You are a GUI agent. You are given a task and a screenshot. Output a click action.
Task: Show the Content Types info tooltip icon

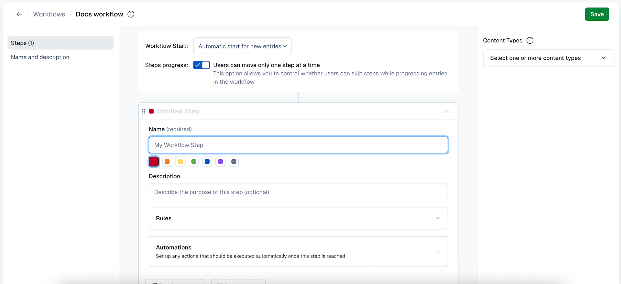coord(530,40)
